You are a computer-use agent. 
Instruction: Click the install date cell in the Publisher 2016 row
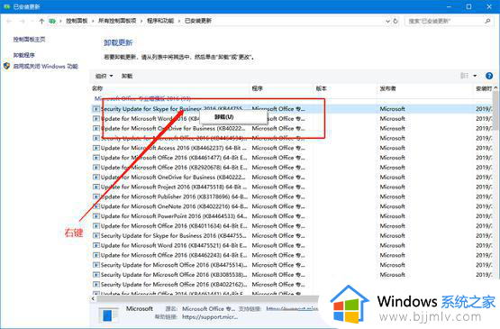[484, 196]
